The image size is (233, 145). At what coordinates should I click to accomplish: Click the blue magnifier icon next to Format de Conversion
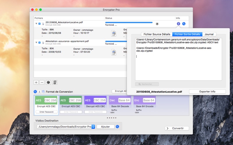[35, 92]
